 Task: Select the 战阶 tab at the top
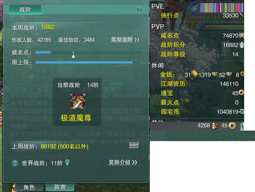[x=25, y=10]
